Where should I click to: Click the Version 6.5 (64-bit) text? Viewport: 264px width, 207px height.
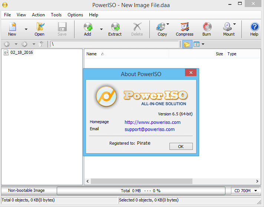coord(175,114)
